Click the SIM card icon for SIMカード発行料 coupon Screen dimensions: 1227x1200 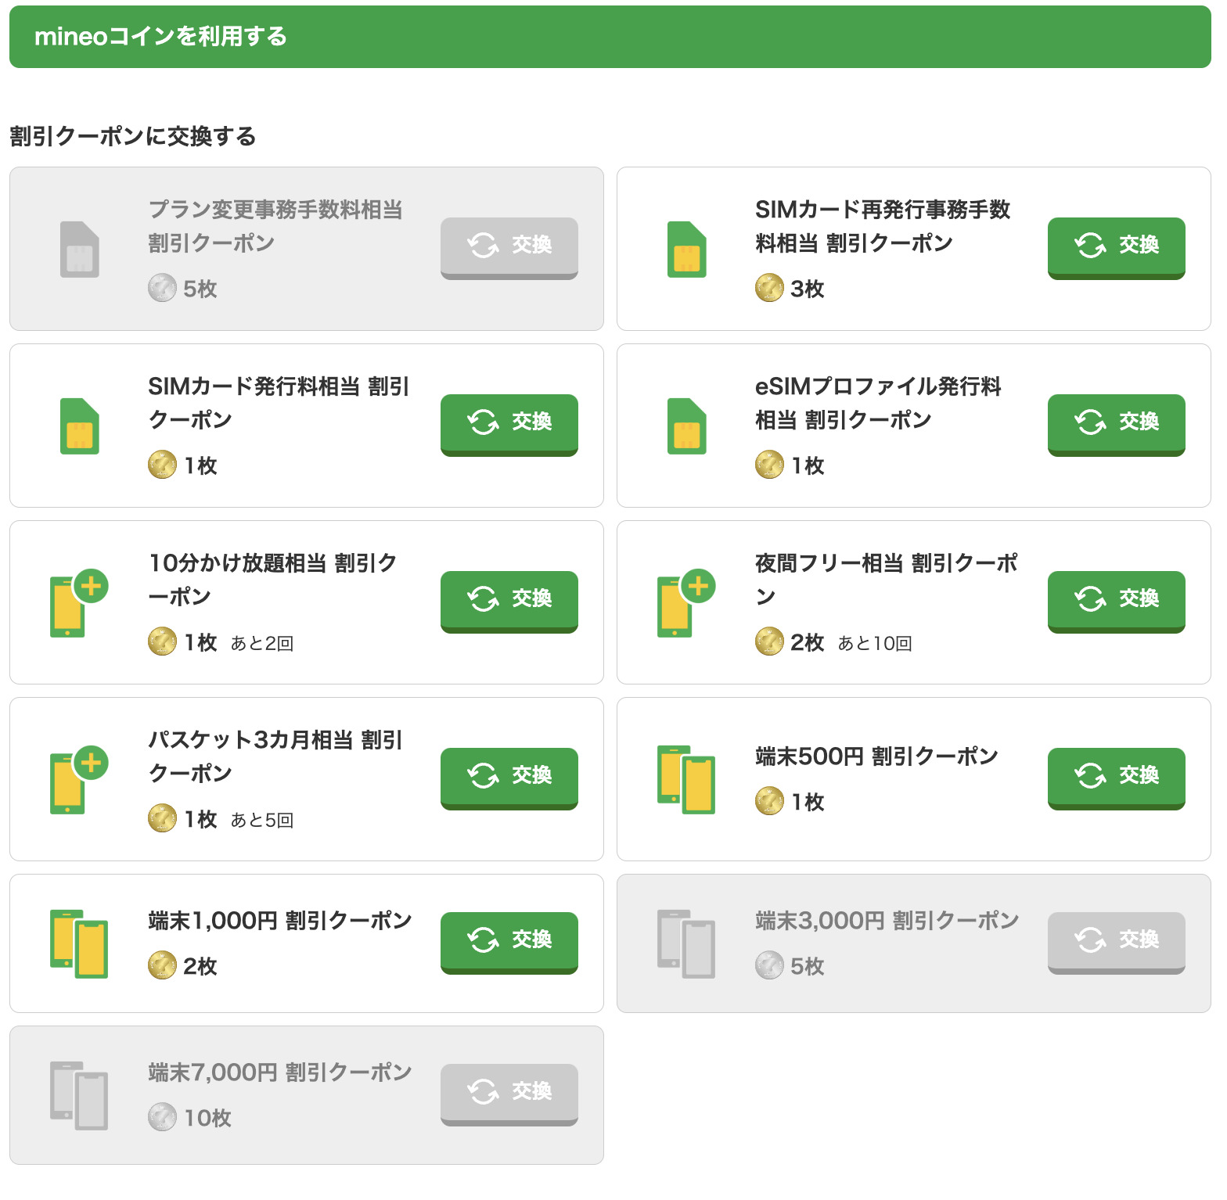click(79, 426)
